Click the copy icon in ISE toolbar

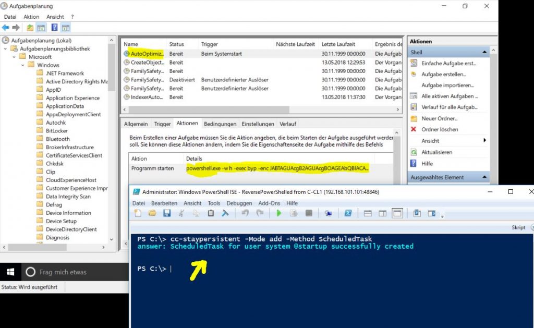196,213
